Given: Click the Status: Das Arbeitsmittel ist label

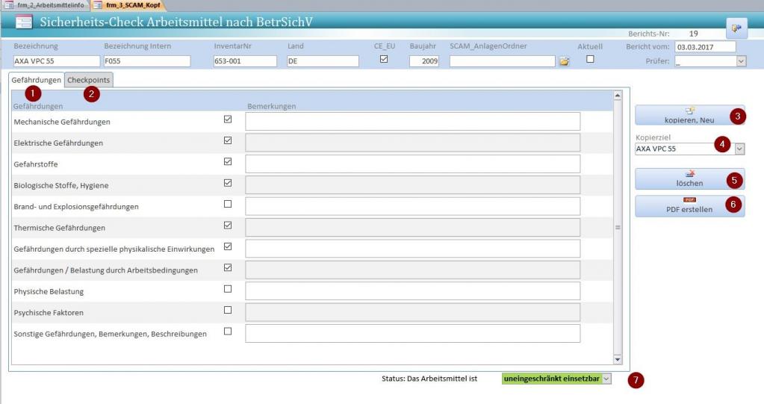Looking at the screenshot, I should pyautogui.click(x=429, y=379).
